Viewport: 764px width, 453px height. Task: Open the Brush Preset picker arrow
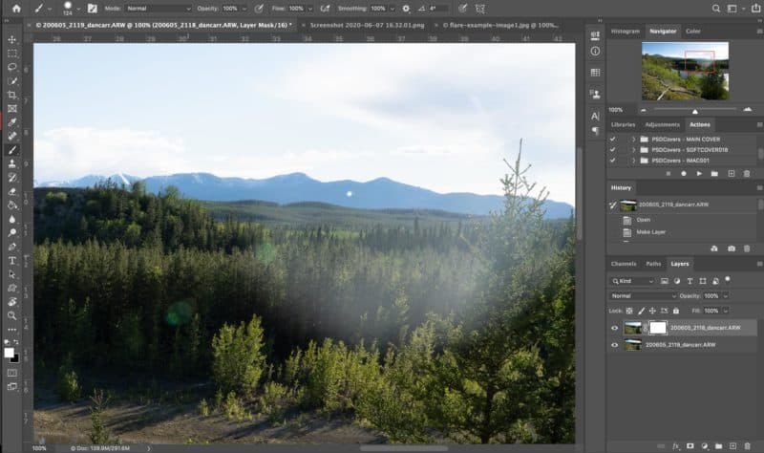tap(78, 9)
